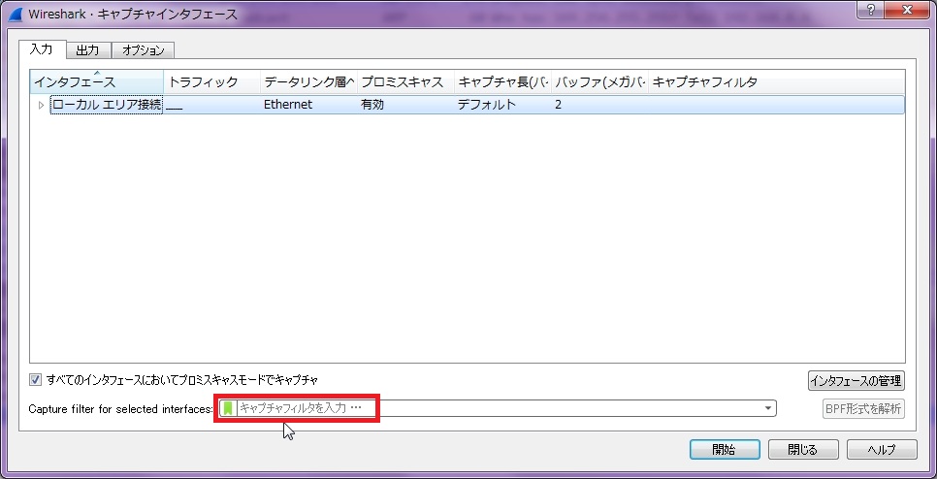Expand the ローカル エリア接続 interface row
937x479 pixels.
[x=42, y=105]
